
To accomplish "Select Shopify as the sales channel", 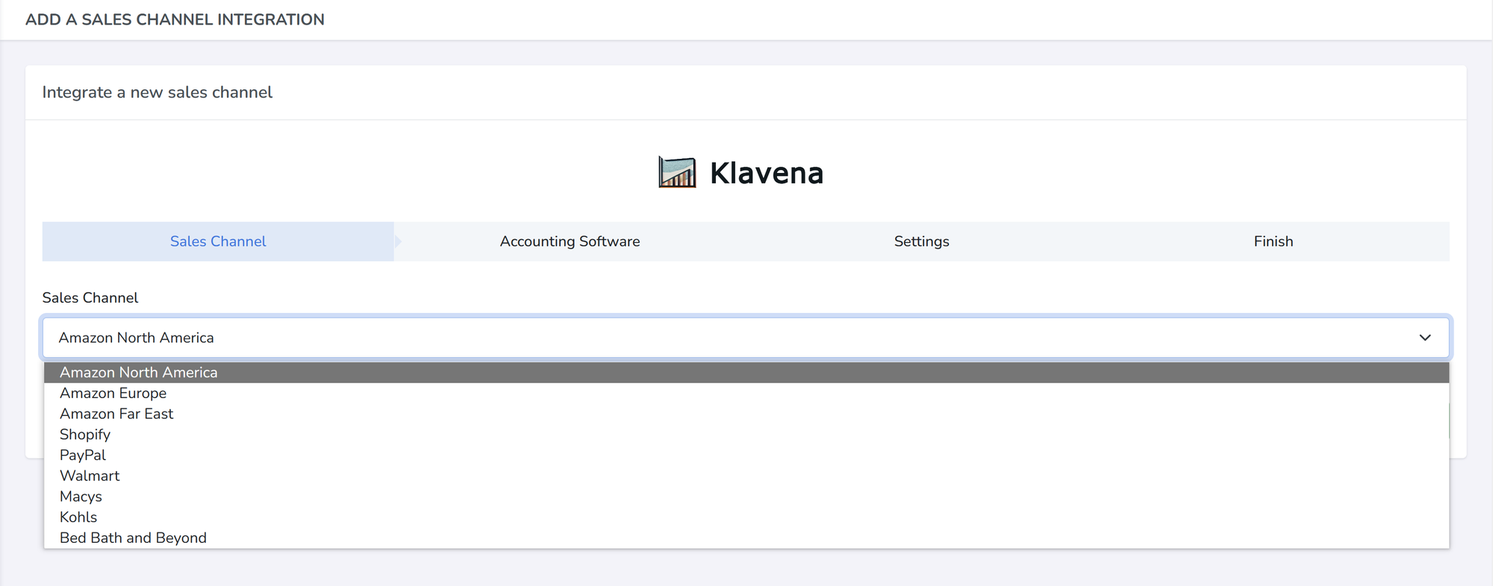I will (x=746, y=435).
